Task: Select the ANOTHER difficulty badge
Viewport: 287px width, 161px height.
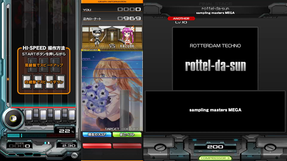Action: click(181, 18)
